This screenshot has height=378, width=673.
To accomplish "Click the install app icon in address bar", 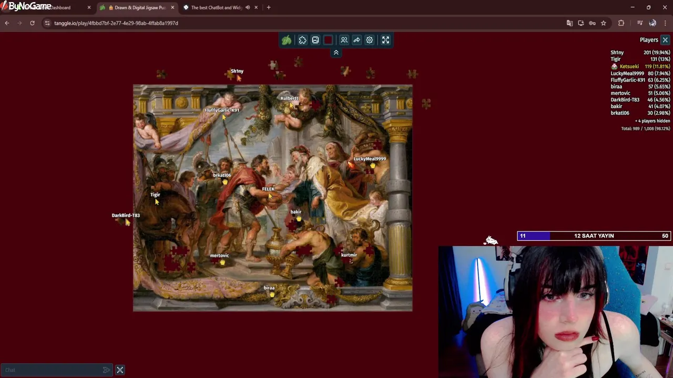I will click(581, 23).
